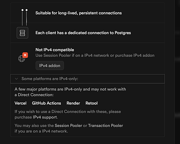Click the 'Use Session Pooler' description text
This screenshot has height=144, width=180.
tap(95, 56)
